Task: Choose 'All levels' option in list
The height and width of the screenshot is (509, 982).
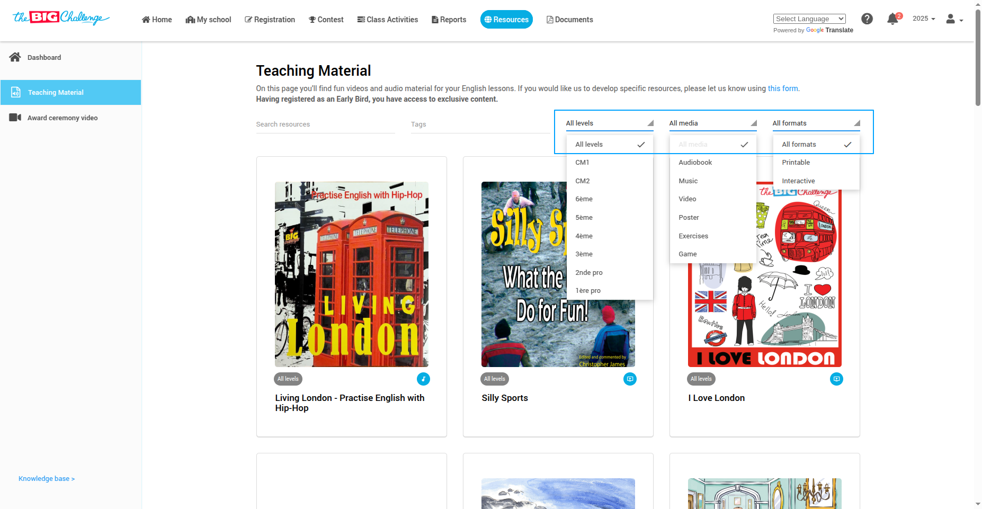Action: click(610, 145)
